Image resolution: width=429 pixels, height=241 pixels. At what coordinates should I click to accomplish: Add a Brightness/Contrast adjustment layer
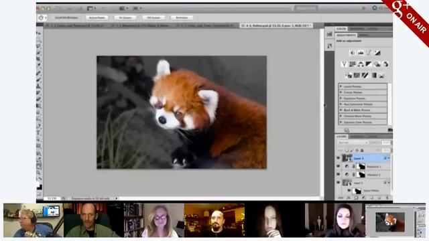352,53
